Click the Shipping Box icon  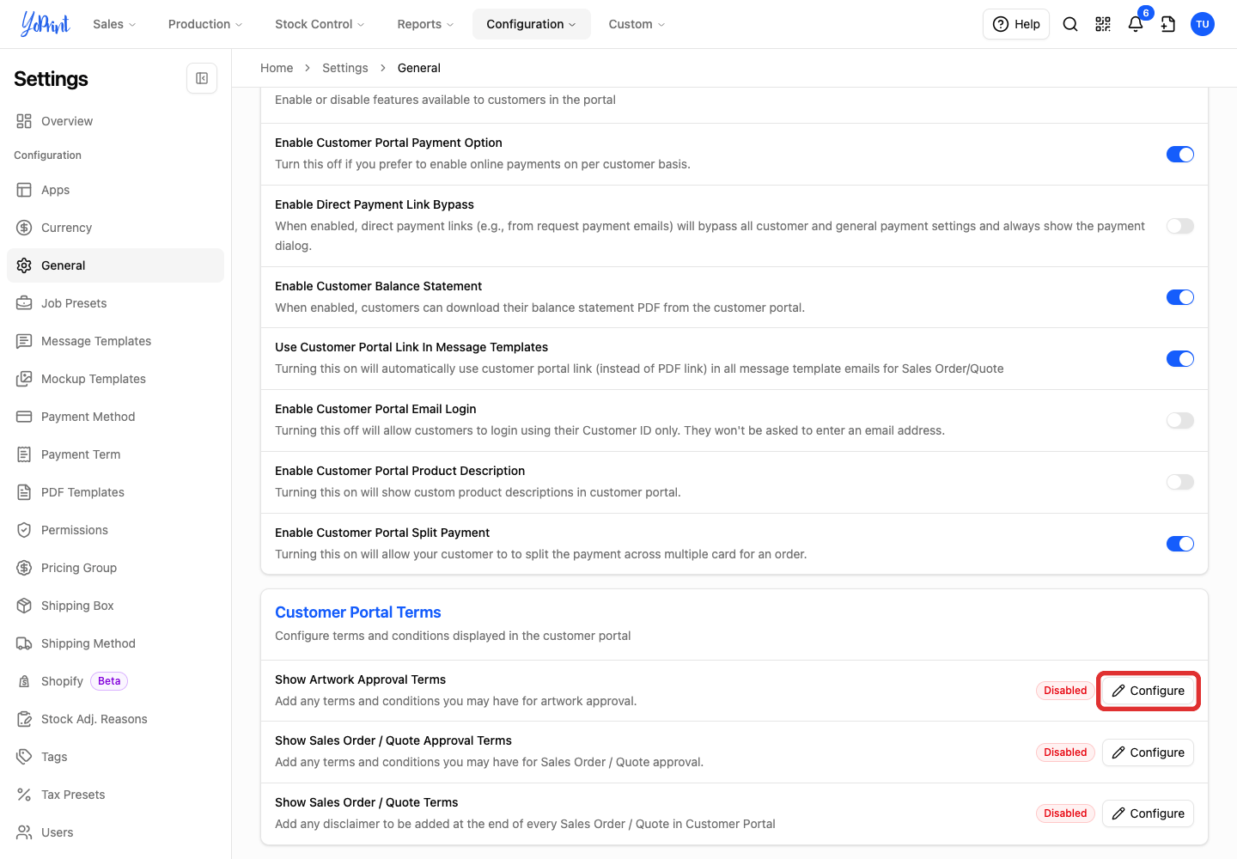[x=24, y=606]
